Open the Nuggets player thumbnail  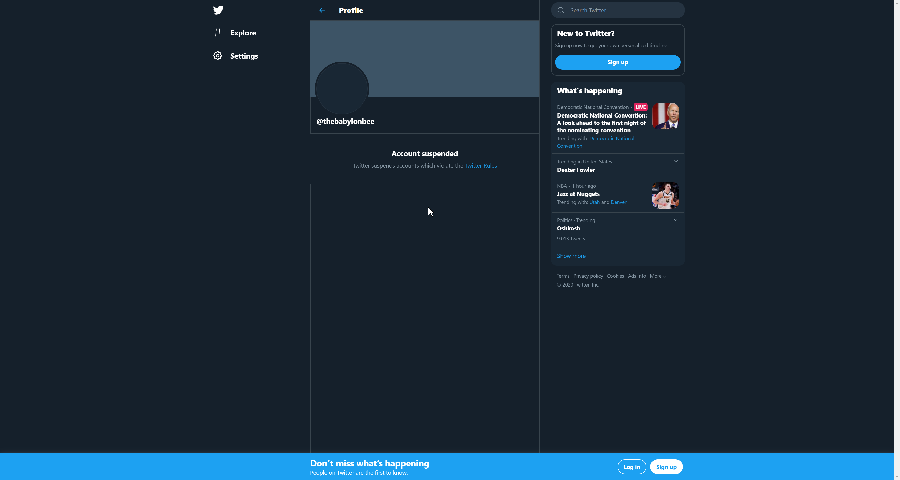[665, 195]
